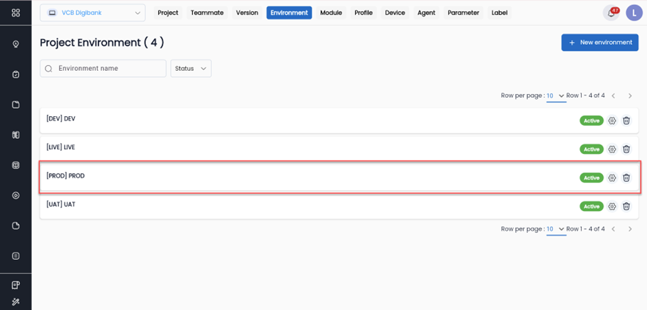Click the New environment button
Viewport: 647px width, 310px height.
(x=600, y=43)
